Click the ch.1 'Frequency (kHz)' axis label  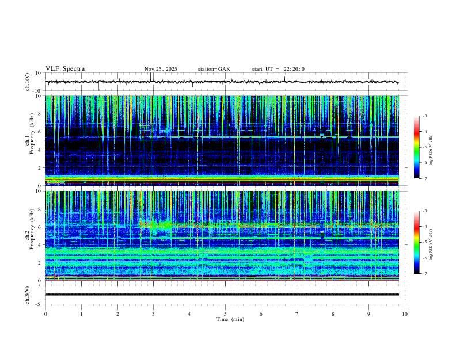click(x=32, y=133)
